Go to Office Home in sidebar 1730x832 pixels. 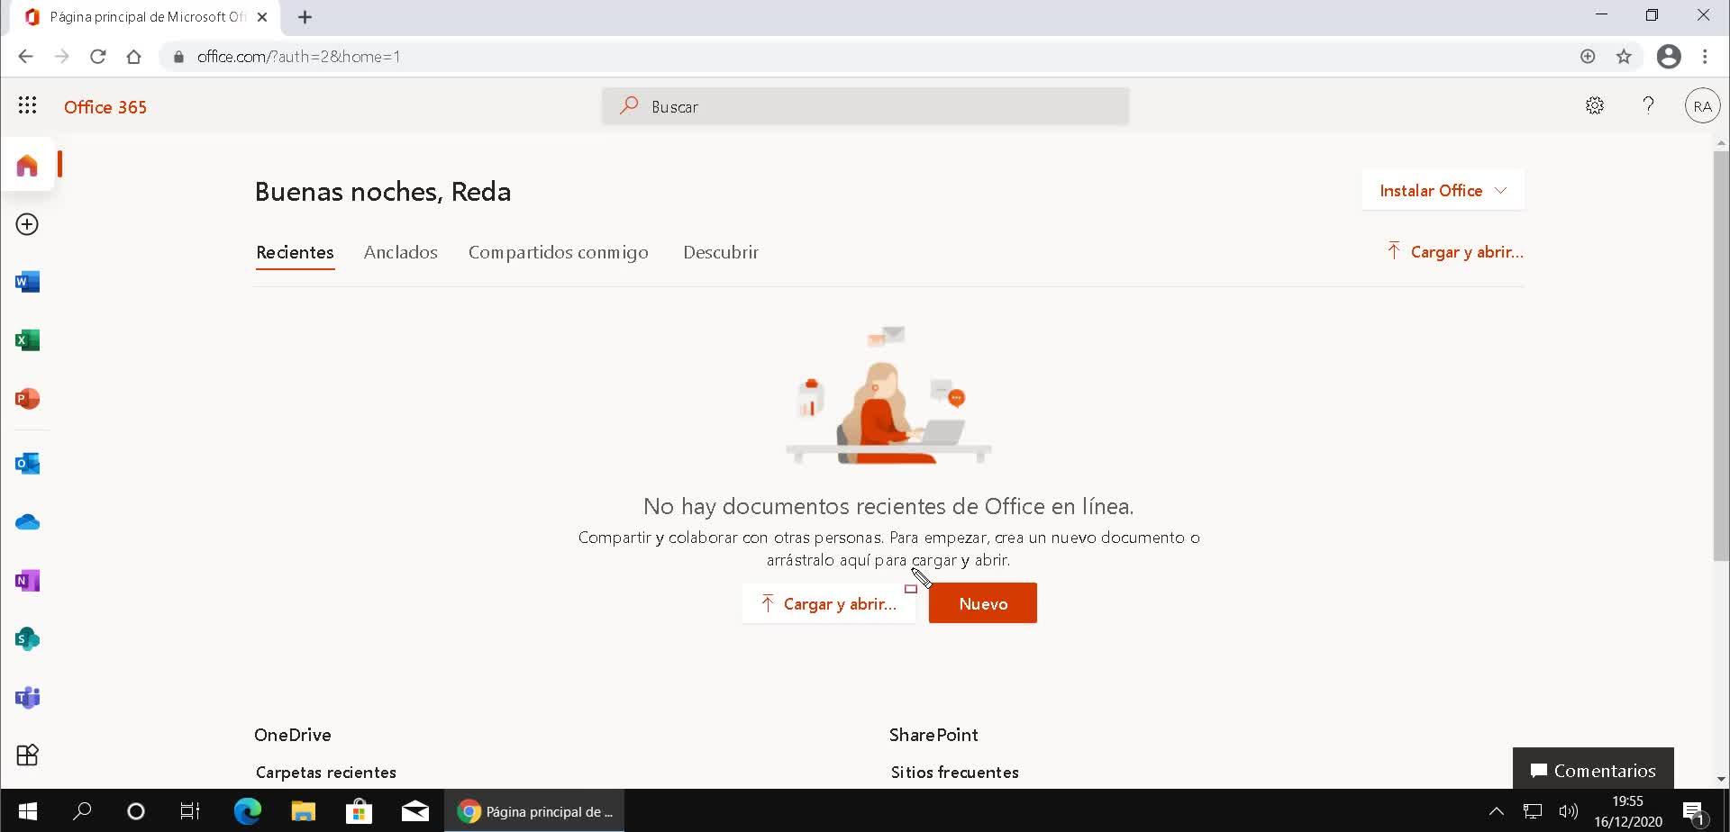tap(27, 166)
